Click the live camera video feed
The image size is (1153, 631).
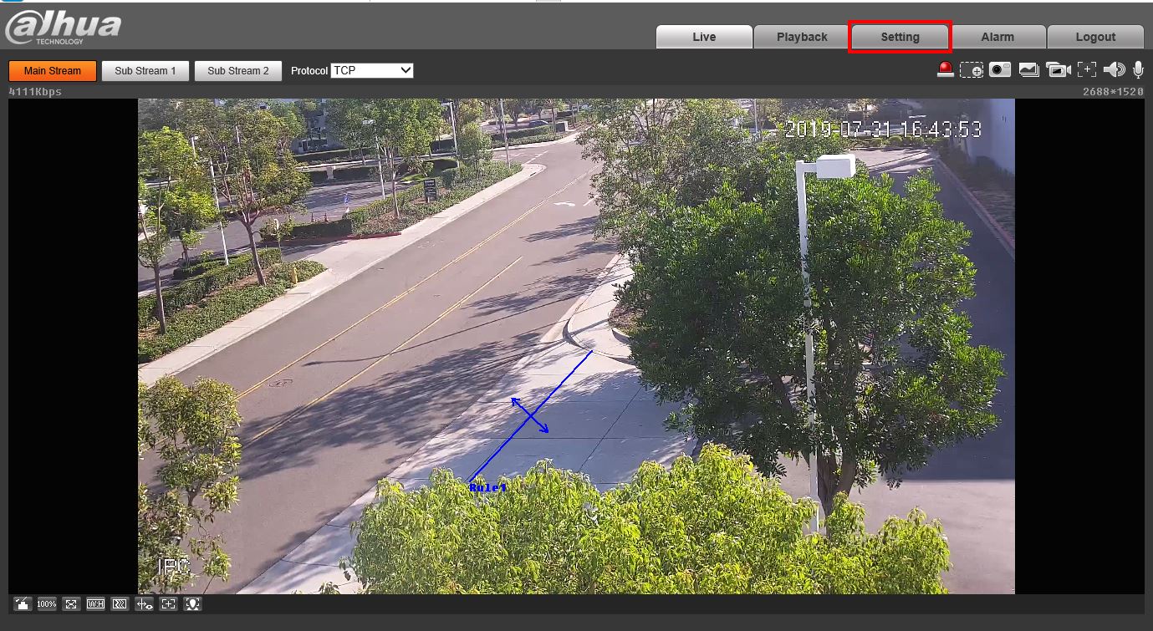(576, 346)
